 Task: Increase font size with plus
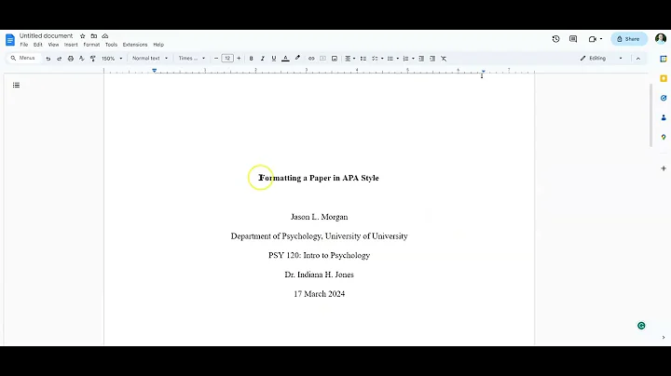pyautogui.click(x=239, y=59)
